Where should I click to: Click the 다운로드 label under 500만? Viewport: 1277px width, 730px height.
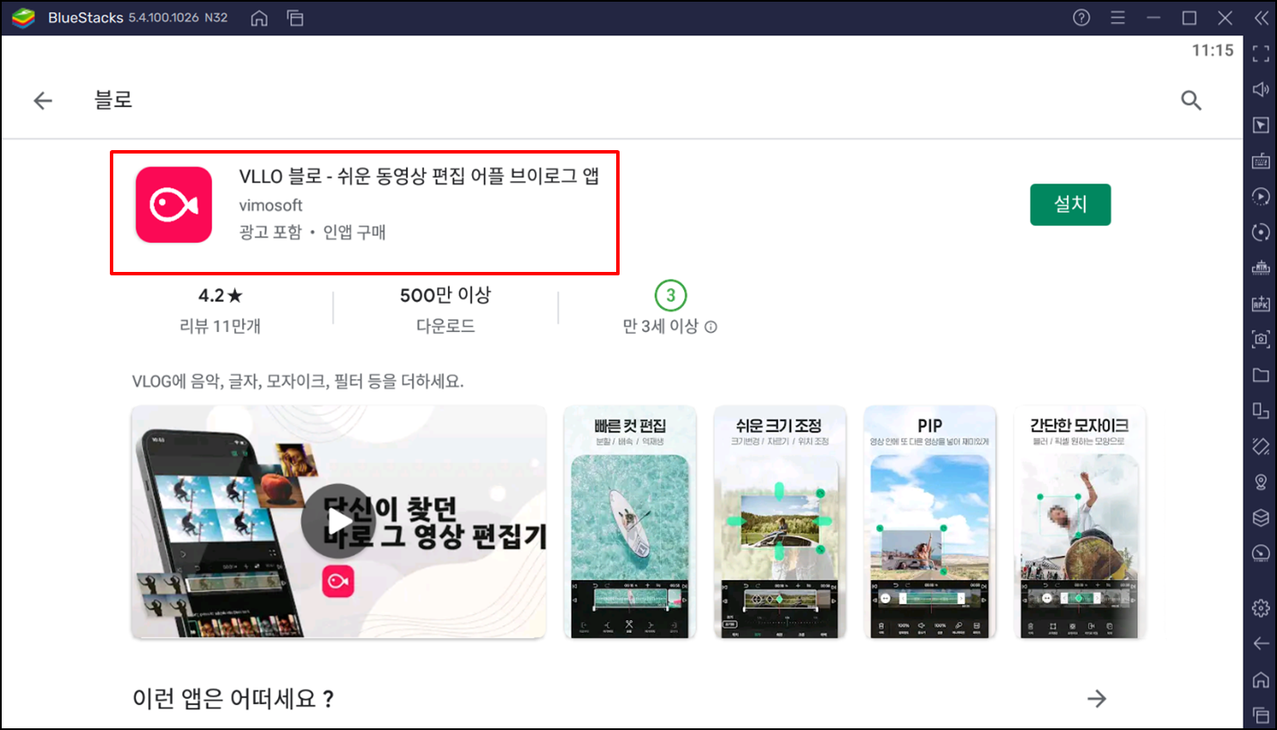click(445, 327)
